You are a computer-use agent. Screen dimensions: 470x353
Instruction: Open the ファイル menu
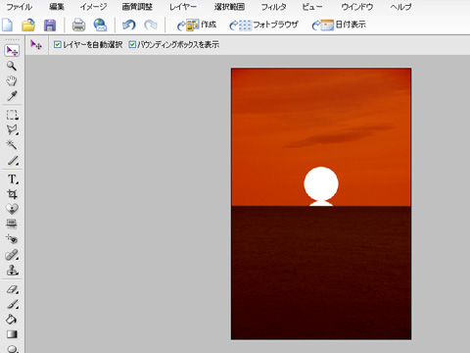(20, 7)
